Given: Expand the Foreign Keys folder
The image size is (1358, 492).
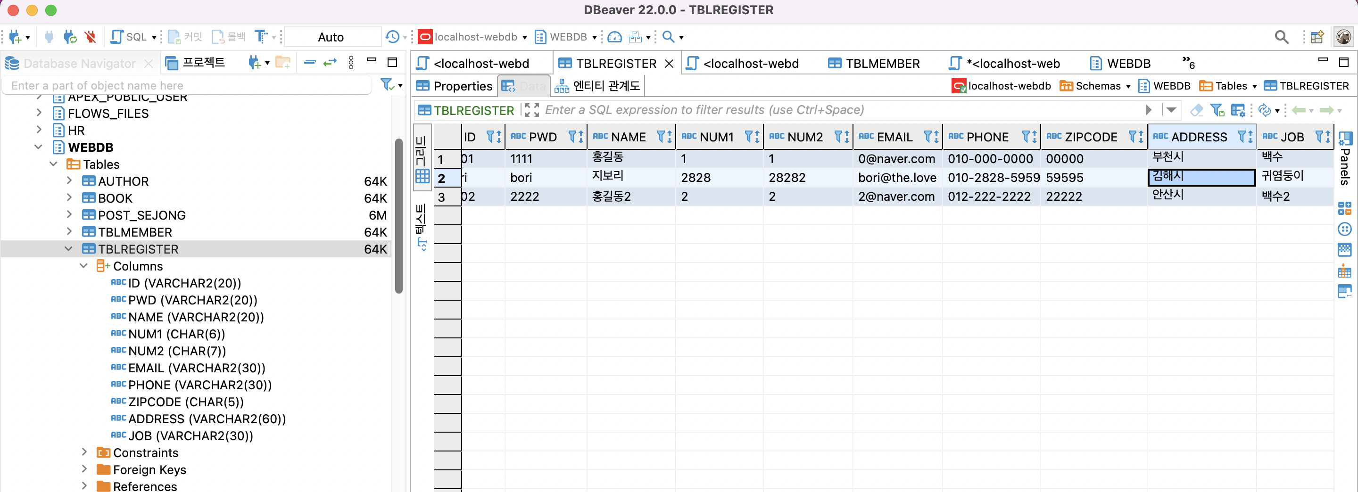Looking at the screenshot, I should [84, 469].
